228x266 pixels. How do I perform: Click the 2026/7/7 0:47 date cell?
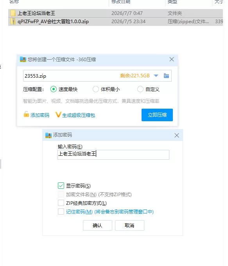pos(127,13)
